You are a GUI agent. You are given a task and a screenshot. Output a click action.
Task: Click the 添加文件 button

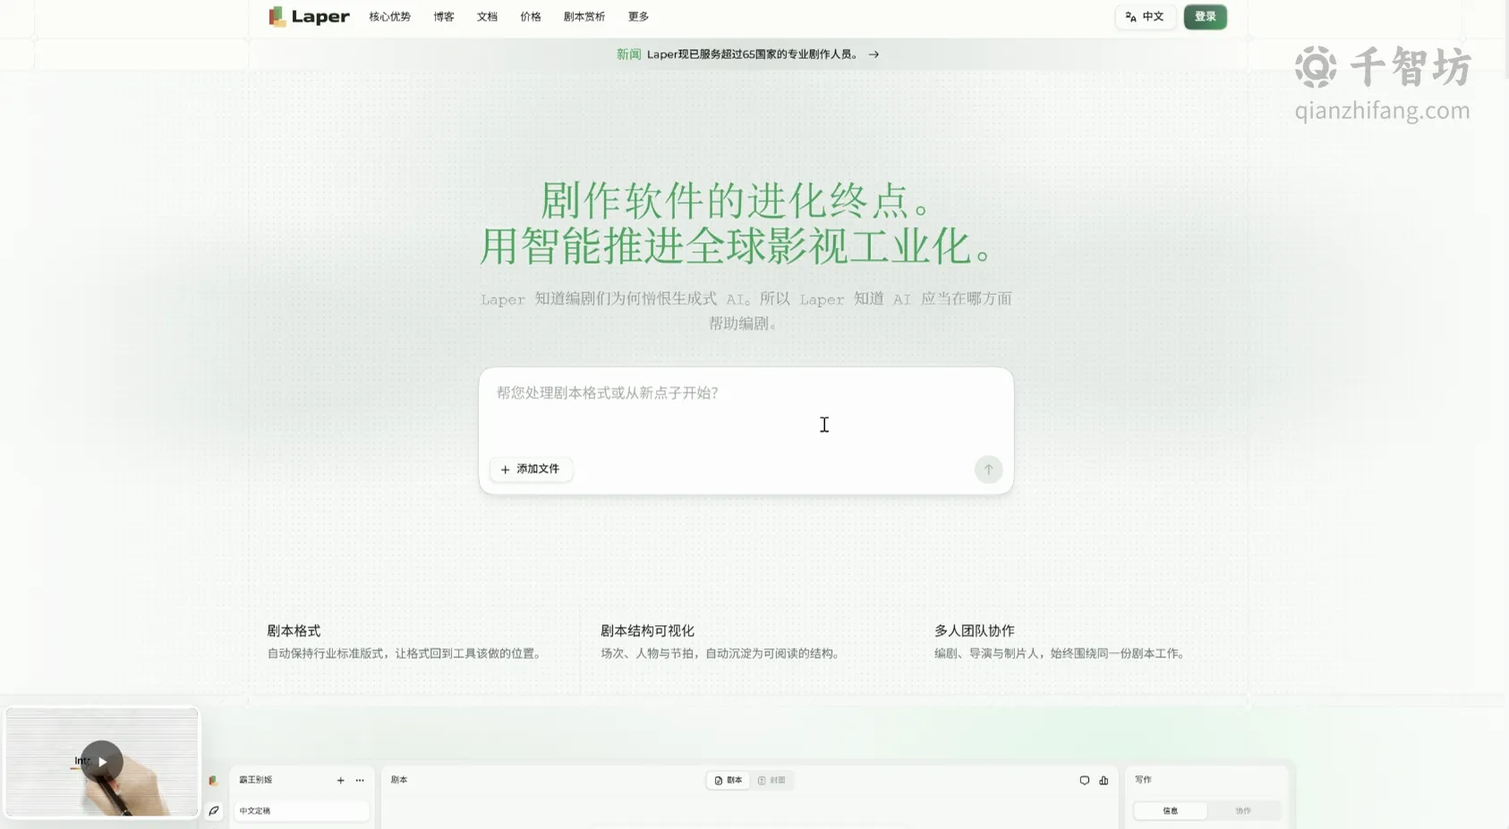pos(531,469)
